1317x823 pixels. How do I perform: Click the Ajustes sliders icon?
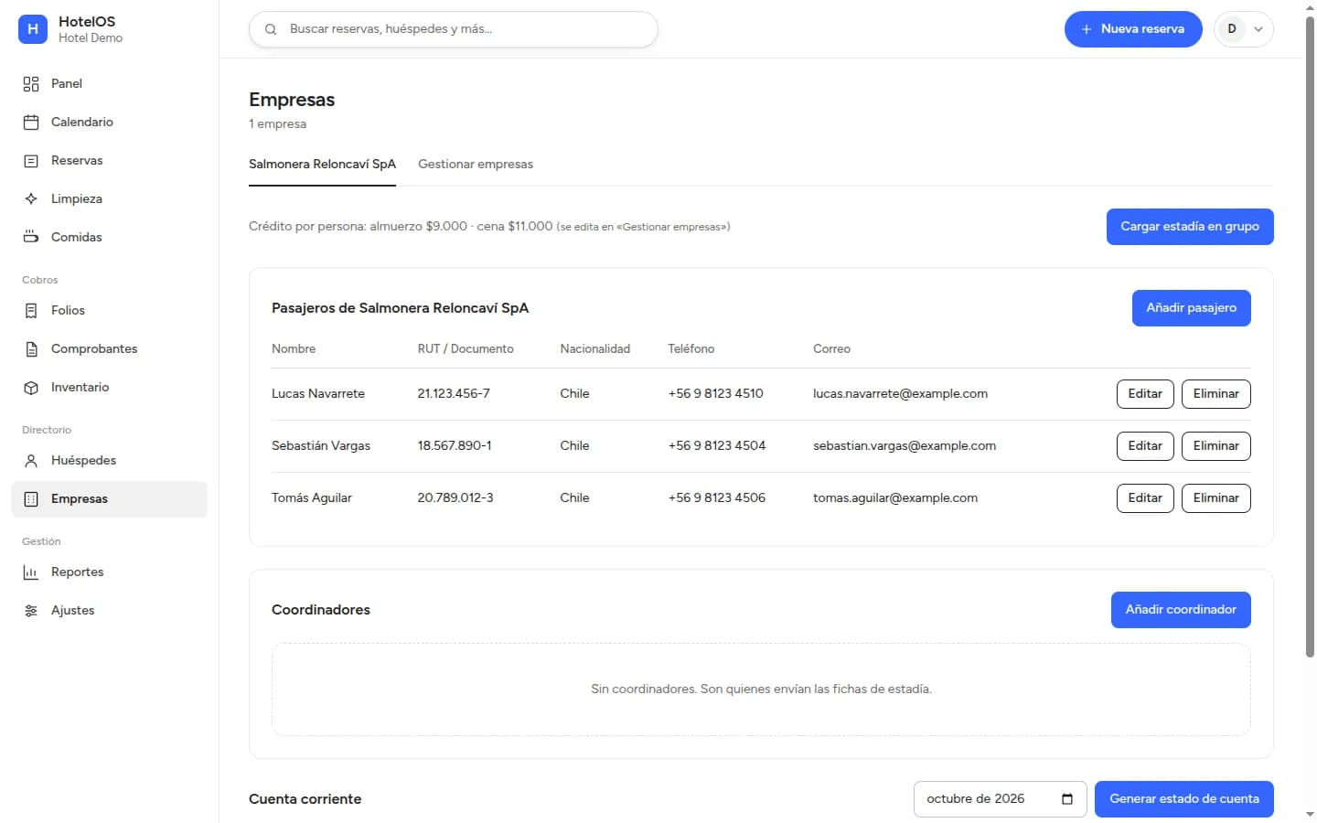coord(31,611)
